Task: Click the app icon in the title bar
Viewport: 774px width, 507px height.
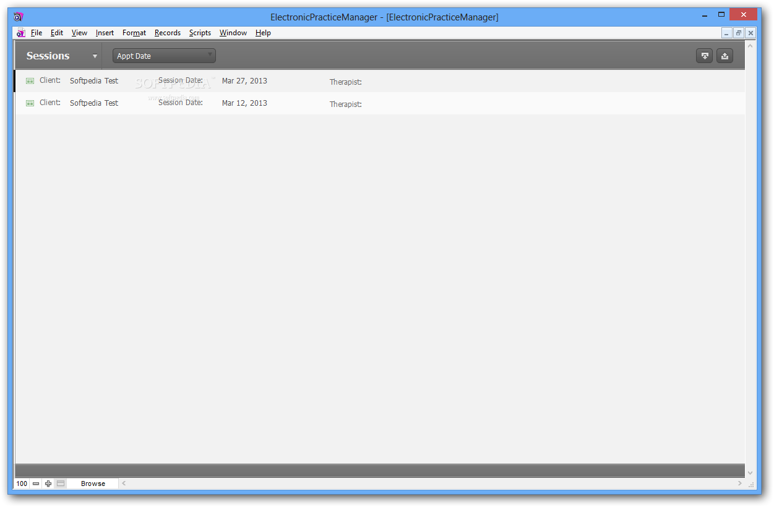Action: (x=19, y=17)
